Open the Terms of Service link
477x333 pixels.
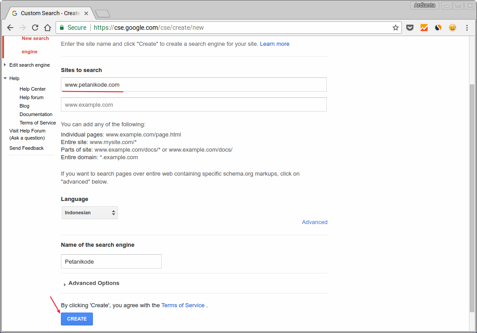[183, 305]
